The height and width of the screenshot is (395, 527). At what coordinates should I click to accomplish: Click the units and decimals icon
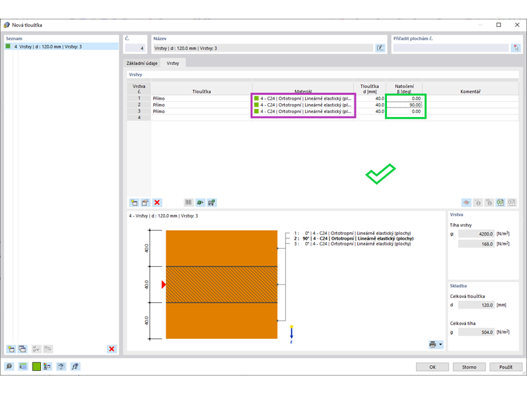point(23,367)
